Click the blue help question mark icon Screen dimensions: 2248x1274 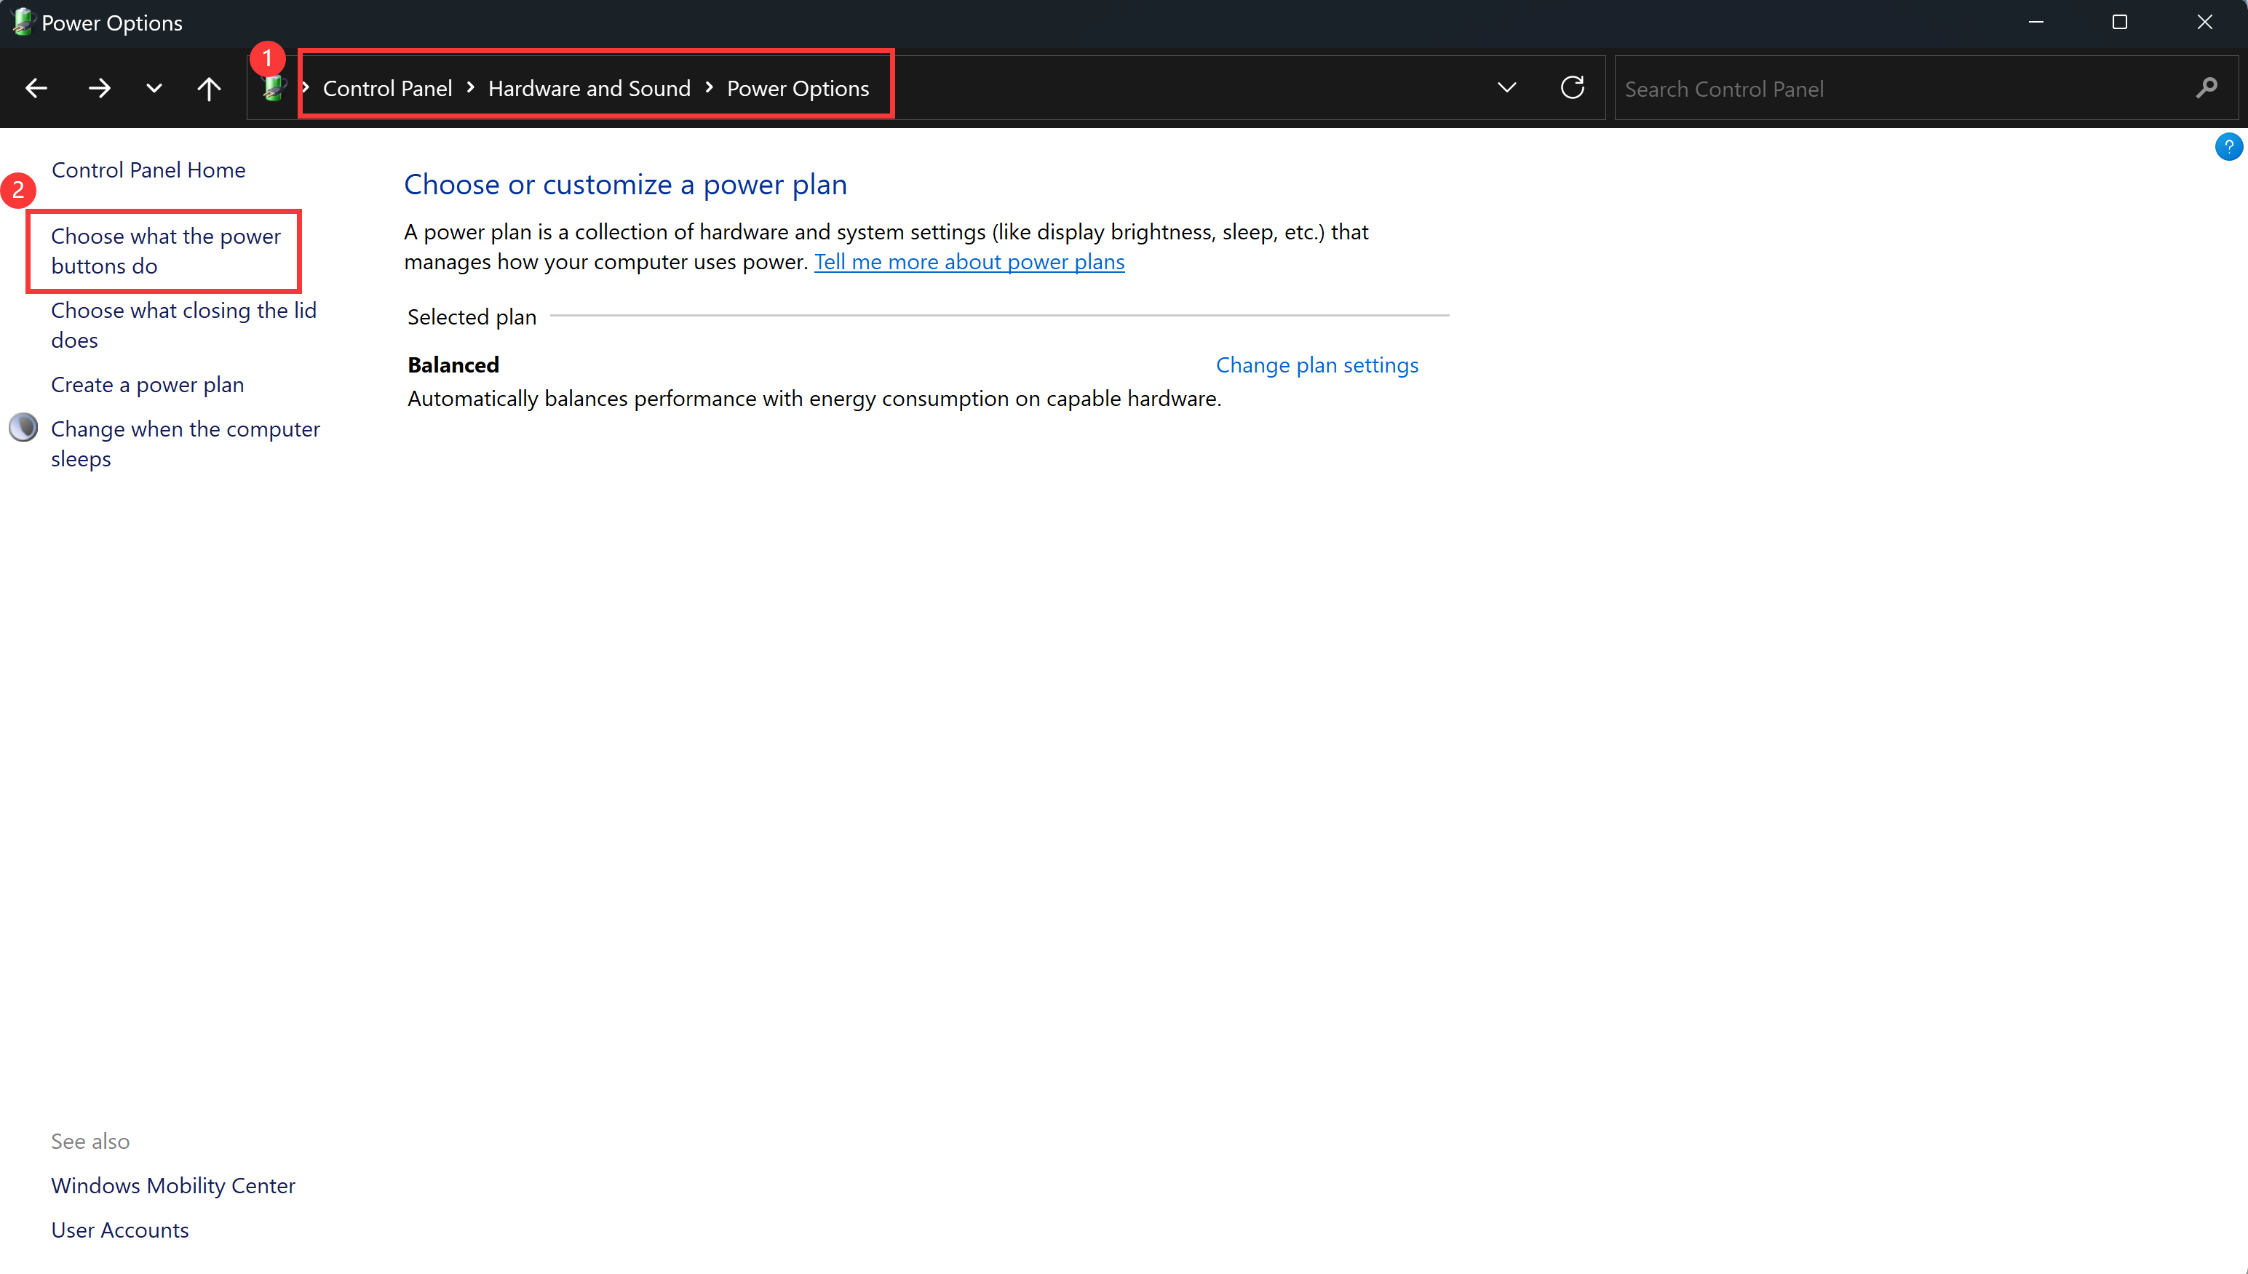(x=2228, y=147)
